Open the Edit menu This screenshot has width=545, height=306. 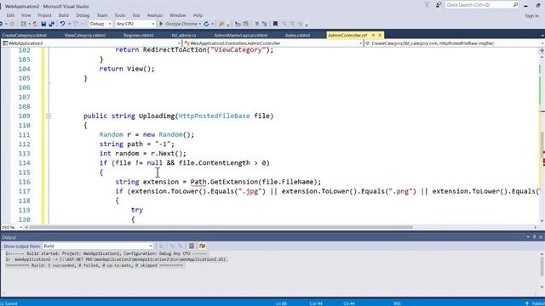pyautogui.click(x=10, y=15)
